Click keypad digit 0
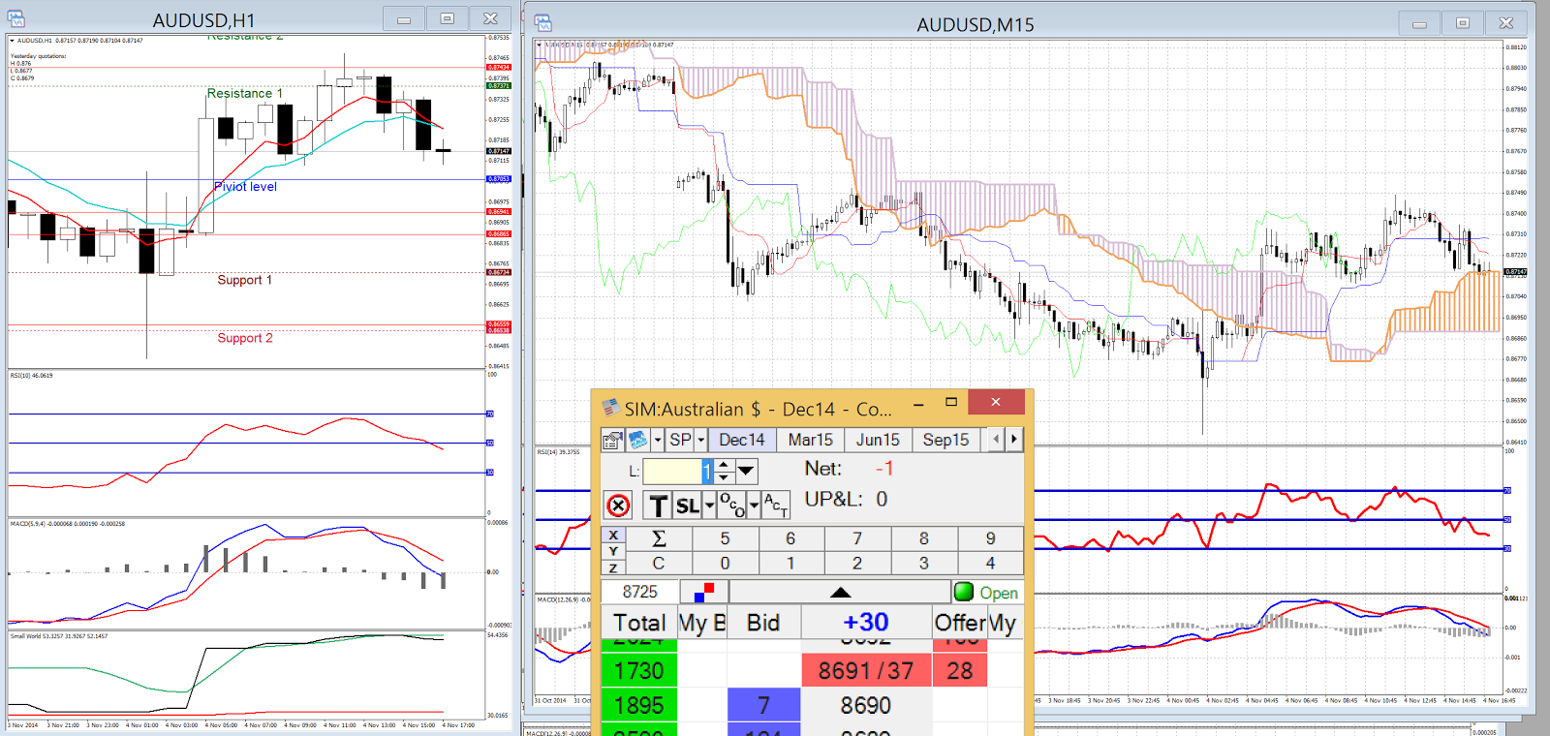 [725, 564]
